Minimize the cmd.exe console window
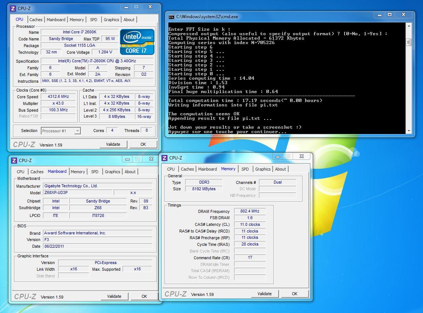The width and height of the screenshot is (423, 313). (x=380, y=15)
